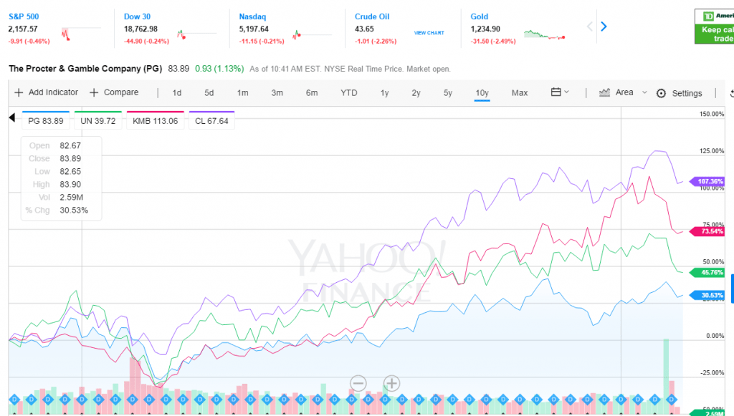
Task: Switch to the YTD timeframe tab
Action: 348,93
